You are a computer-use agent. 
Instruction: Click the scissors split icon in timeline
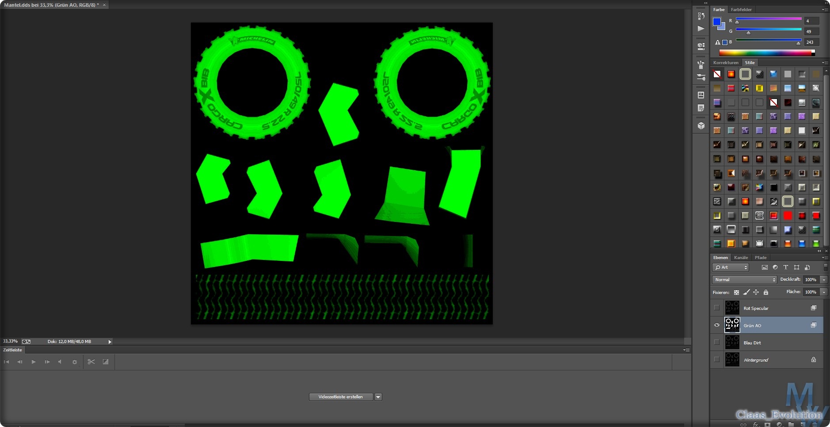tap(91, 362)
